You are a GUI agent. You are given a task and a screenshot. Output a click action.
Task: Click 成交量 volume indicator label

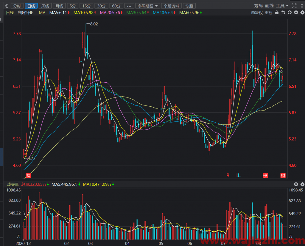[13, 184]
